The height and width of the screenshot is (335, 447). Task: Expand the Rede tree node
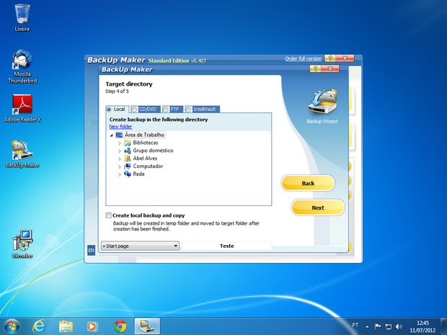tap(120, 174)
